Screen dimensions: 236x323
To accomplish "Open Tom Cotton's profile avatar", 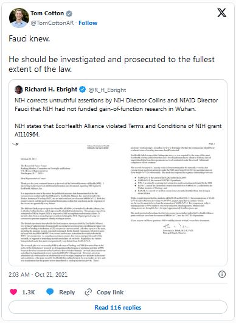I will pos(19,18).
